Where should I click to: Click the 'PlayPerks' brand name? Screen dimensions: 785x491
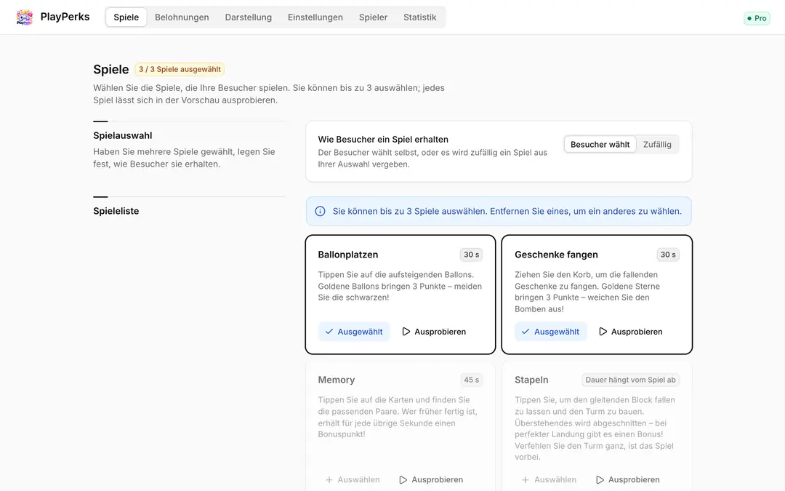click(x=65, y=17)
